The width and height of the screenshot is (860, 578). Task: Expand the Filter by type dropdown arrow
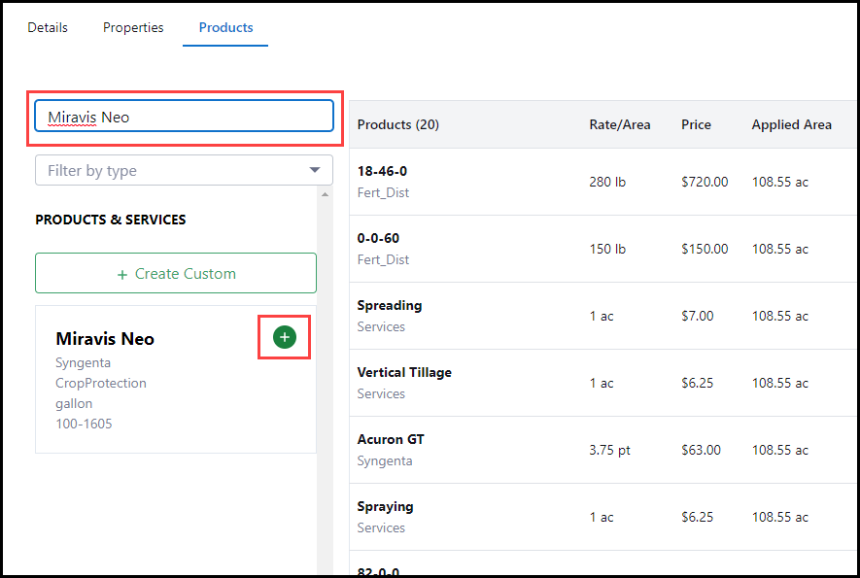(x=314, y=170)
